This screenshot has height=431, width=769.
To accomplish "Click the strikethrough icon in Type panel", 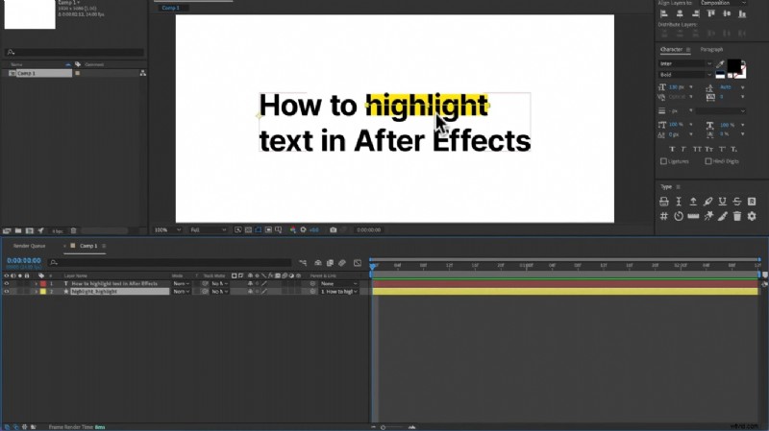I will click(737, 202).
